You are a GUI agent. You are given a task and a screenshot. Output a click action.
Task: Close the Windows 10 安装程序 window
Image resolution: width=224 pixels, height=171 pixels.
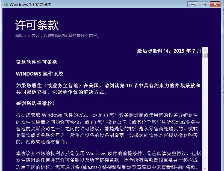pos(215,4)
